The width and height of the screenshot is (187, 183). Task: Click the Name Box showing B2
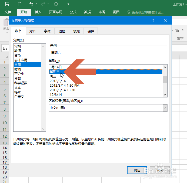point(5,48)
